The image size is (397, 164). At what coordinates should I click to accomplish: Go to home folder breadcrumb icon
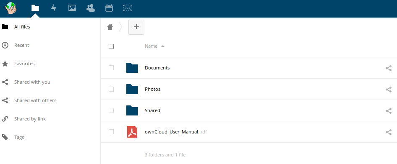(110, 27)
